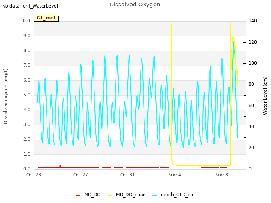
Task: Select the Dissolved Oxygen chart title
Action: coord(135,5)
